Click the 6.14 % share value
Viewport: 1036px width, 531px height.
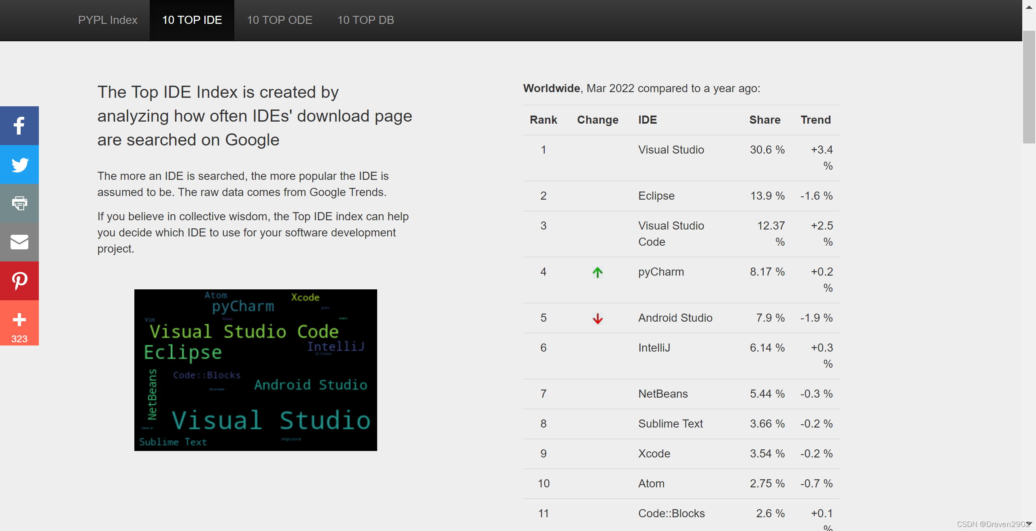pyautogui.click(x=767, y=348)
